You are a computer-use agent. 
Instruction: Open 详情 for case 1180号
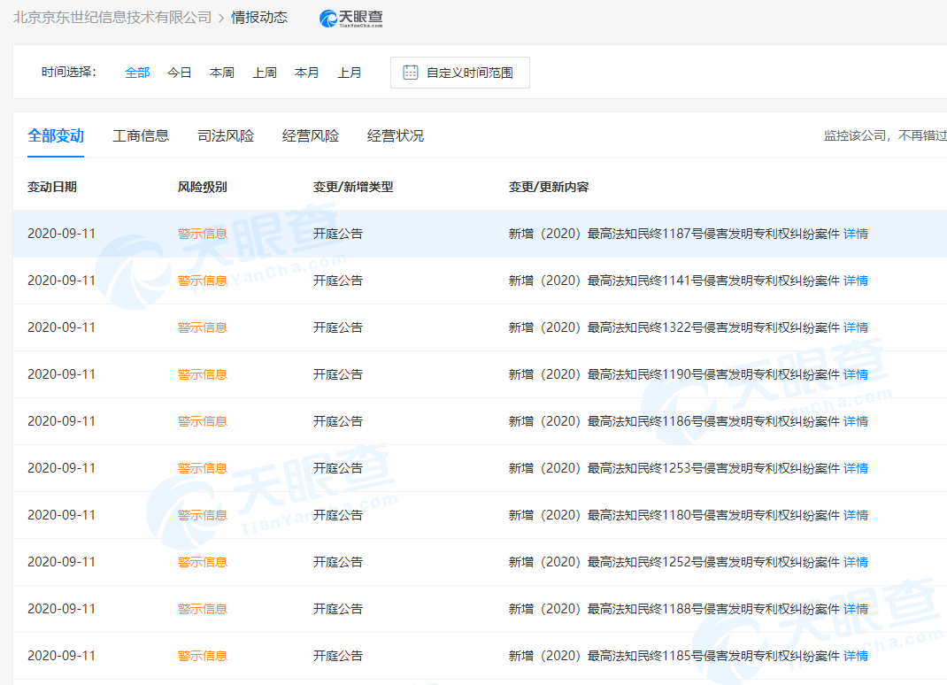(x=856, y=515)
